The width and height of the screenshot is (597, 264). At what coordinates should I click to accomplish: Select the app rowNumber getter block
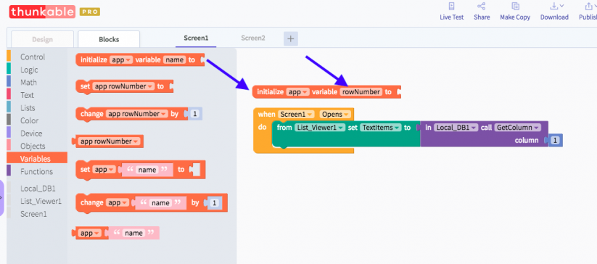pyautogui.click(x=109, y=141)
